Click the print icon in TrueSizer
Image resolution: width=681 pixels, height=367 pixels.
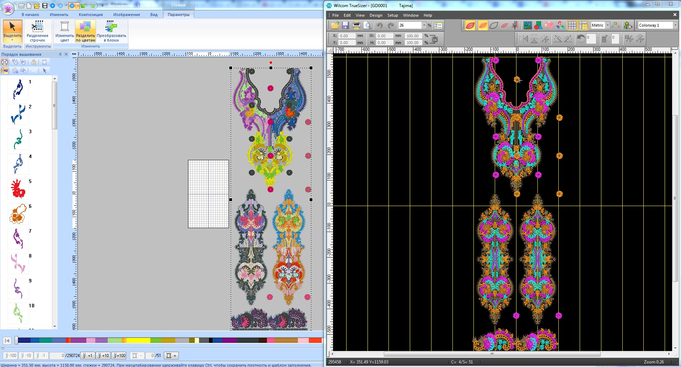click(356, 25)
